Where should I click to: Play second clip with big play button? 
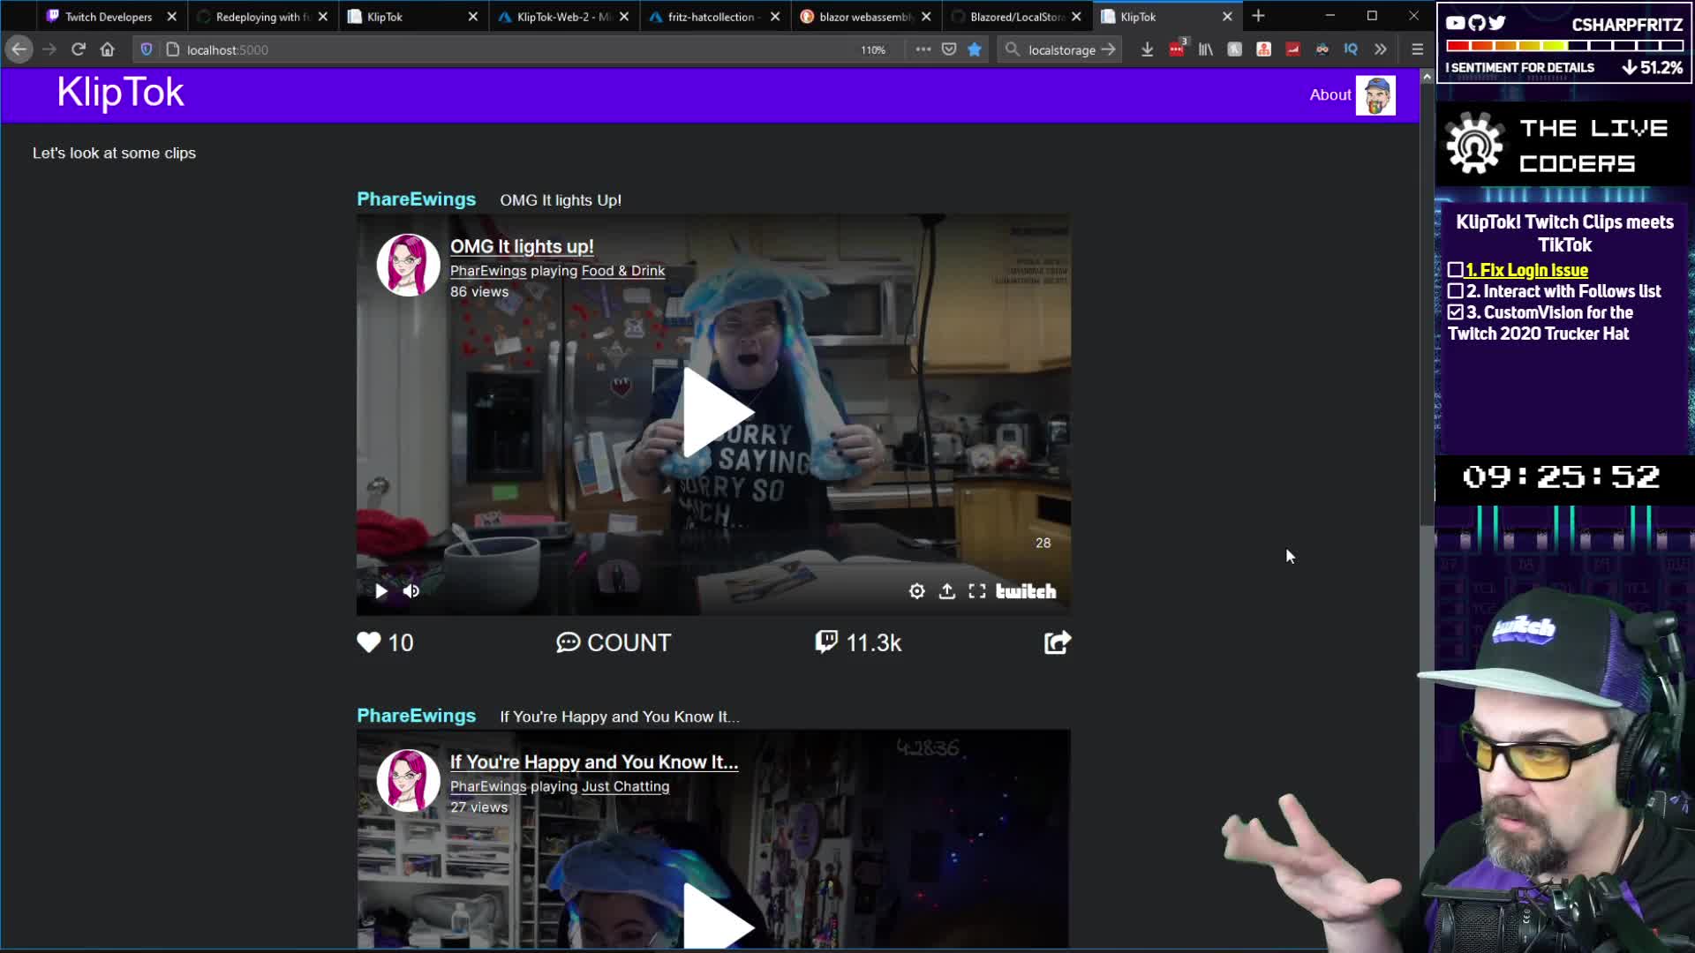coord(718,918)
